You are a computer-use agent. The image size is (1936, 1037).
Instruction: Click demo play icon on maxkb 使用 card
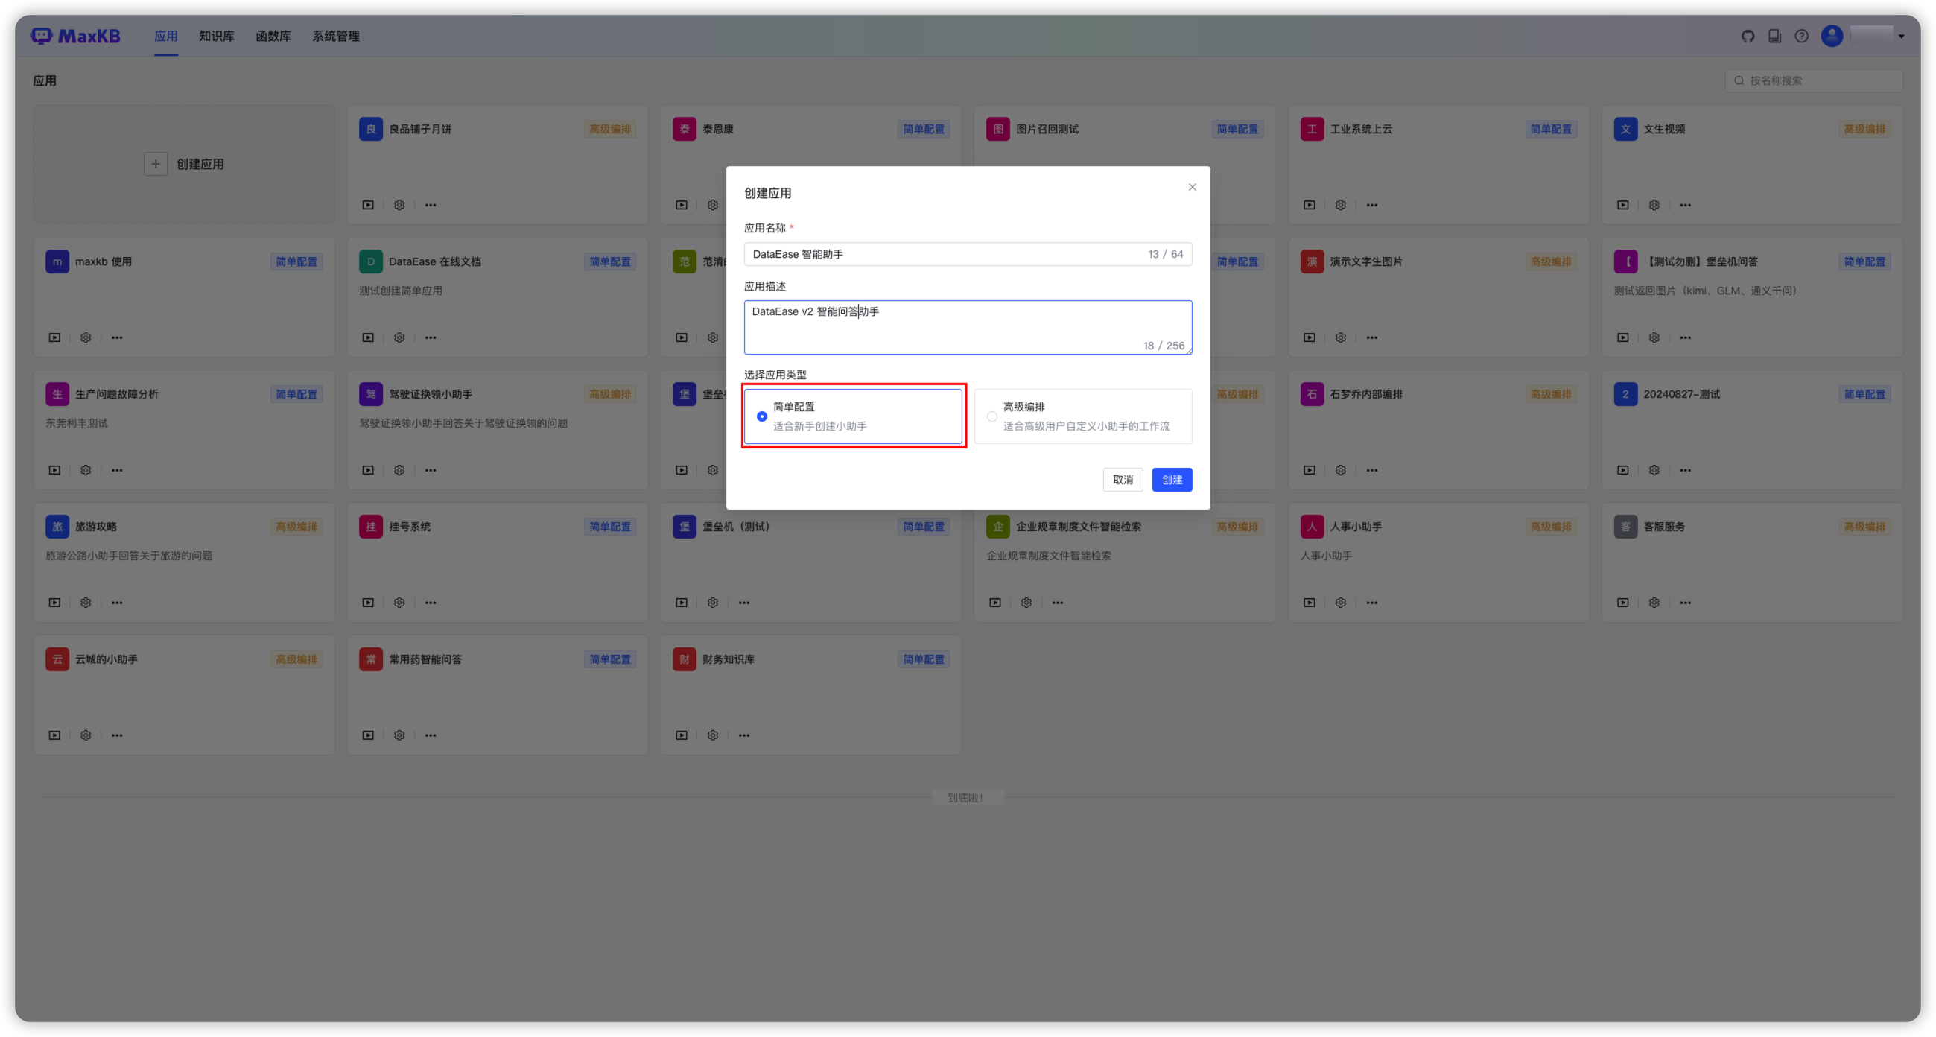pos(54,337)
